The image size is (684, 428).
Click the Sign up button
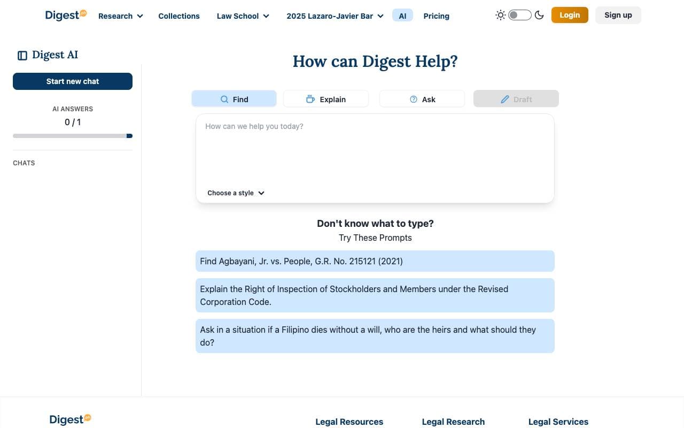tap(618, 15)
